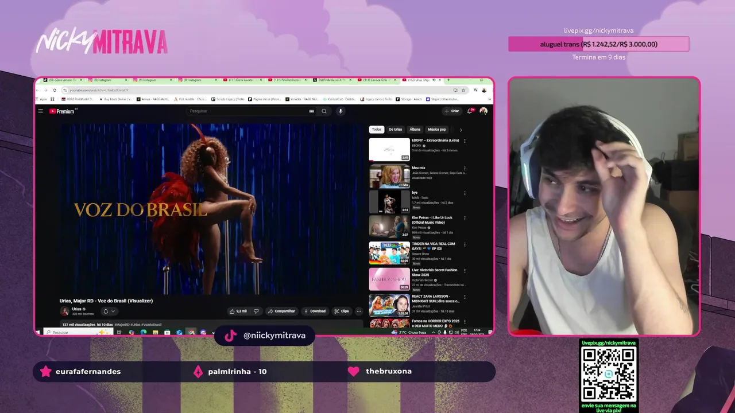Click the Compartilhar share button
The height and width of the screenshot is (413, 735).
point(281,311)
